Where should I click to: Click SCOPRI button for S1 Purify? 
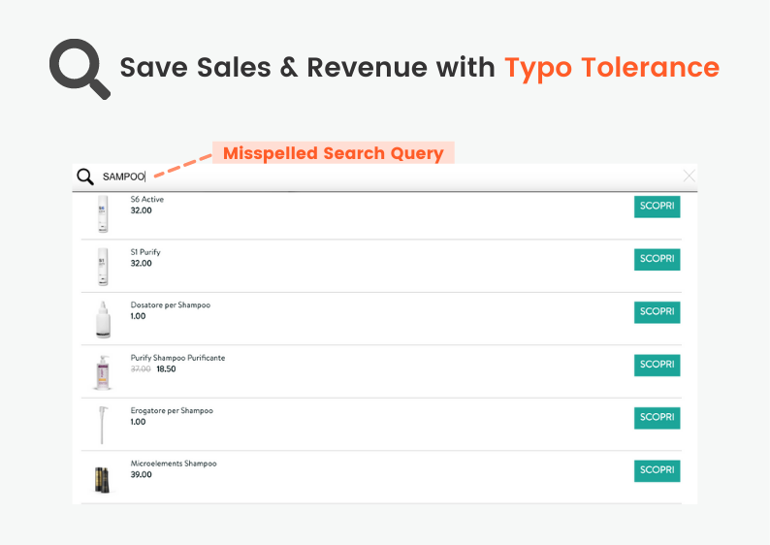(658, 259)
